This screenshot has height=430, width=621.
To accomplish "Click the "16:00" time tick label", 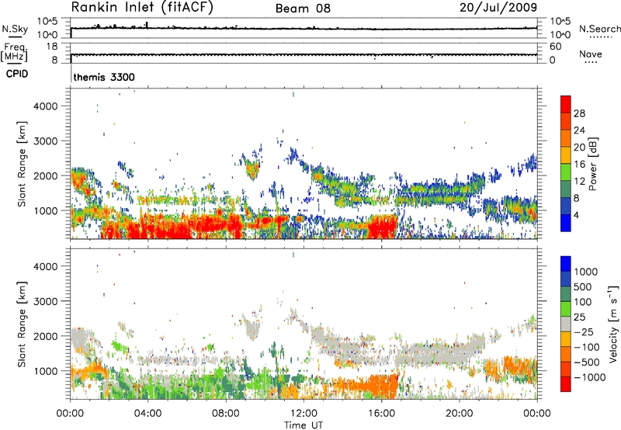I will click(x=381, y=414).
